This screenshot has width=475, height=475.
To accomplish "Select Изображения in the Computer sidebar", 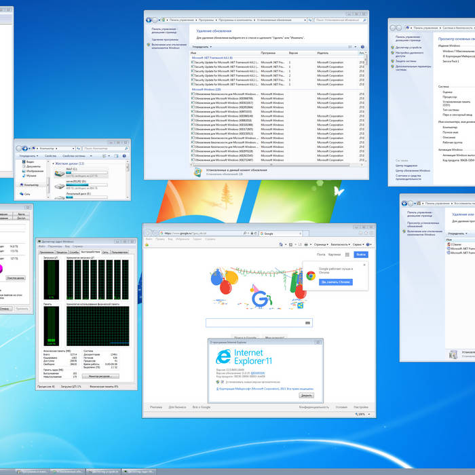I will point(33,171).
